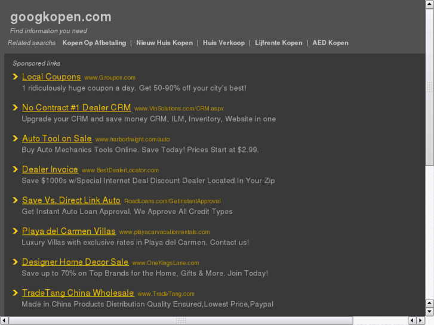Click the www.BestDealerLocator.com URL
The width and height of the screenshot is (434, 325).
[x=120, y=171]
